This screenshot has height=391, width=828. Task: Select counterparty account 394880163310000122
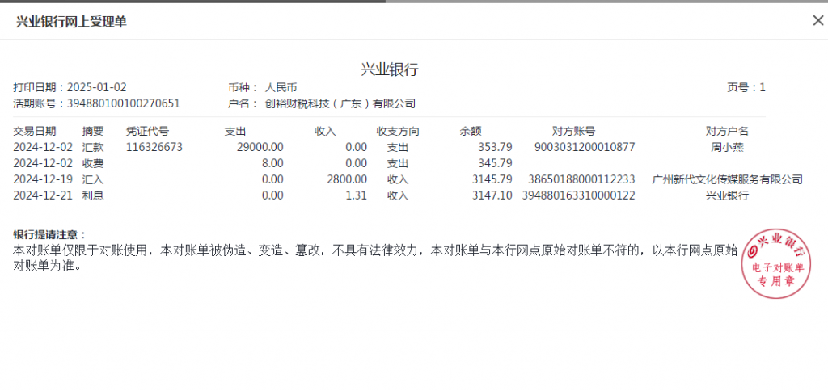click(x=579, y=195)
